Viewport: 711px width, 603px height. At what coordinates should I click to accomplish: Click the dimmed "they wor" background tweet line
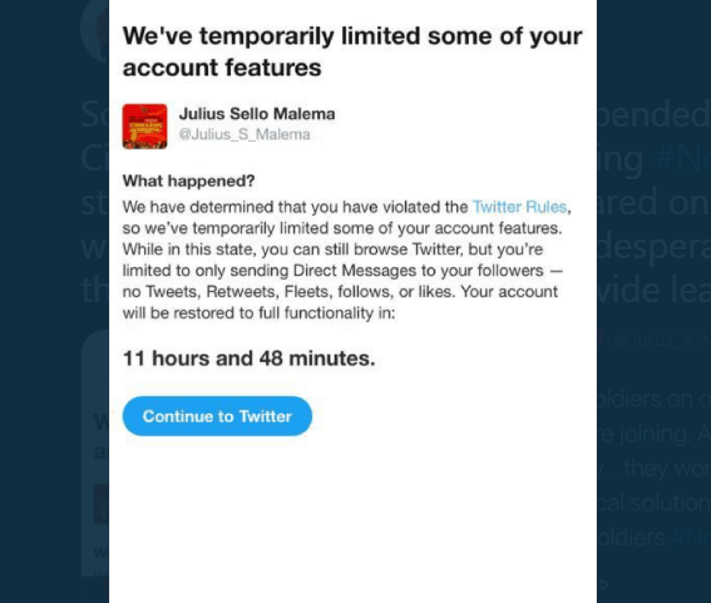coord(664,468)
